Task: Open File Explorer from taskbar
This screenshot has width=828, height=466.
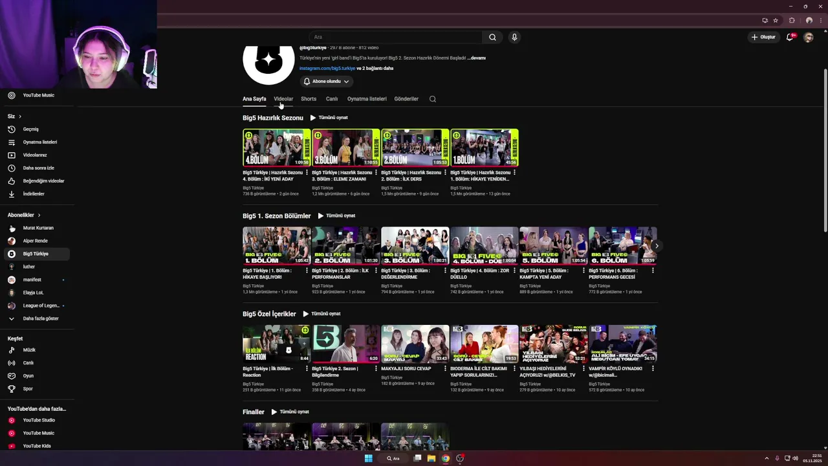Action: 431,458
